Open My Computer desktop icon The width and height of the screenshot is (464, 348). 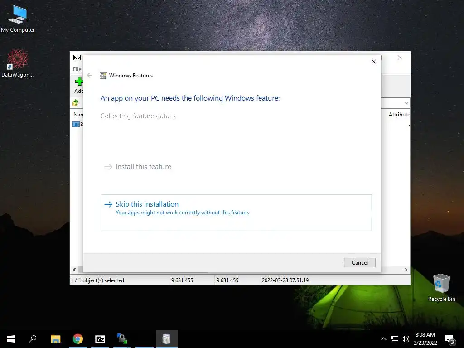click(x=18, y=18)
